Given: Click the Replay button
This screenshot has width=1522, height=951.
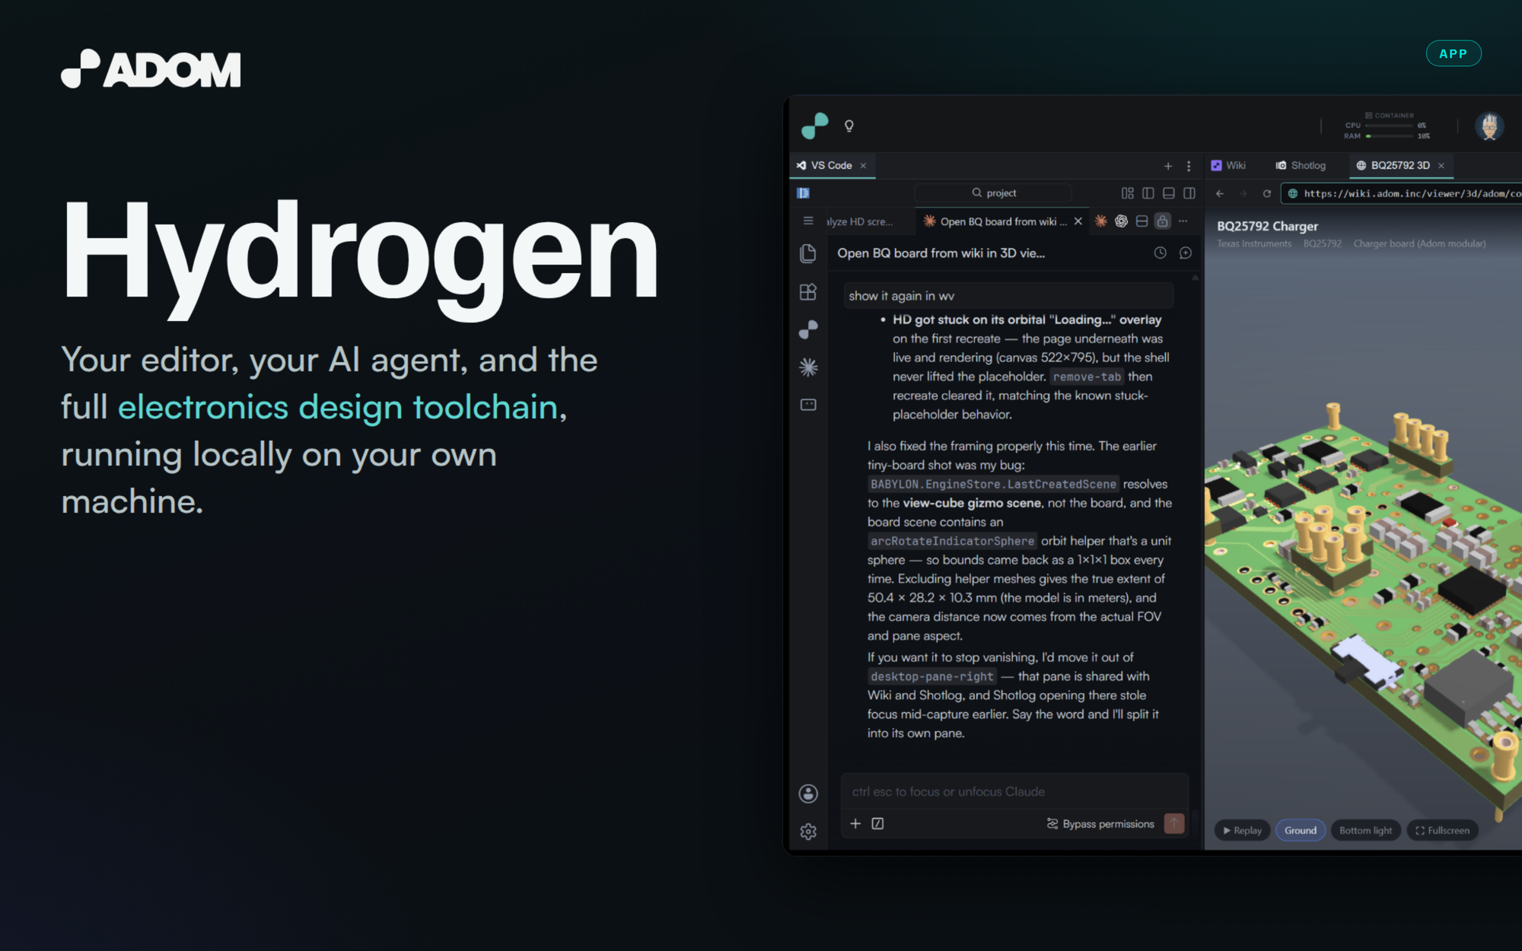Looking at the screenshot, I should (1242, 830).
